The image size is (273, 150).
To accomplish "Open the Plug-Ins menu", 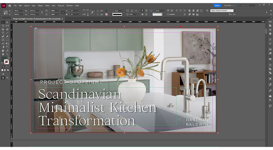I will (x=61, y=5).
